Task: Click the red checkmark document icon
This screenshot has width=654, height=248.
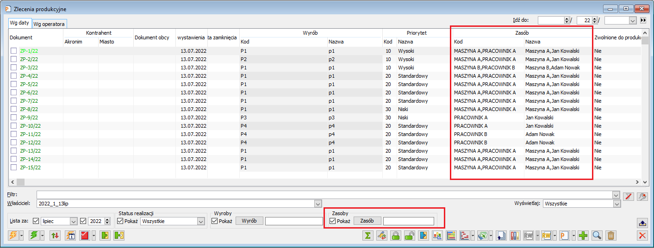Action: coord(85,236)
